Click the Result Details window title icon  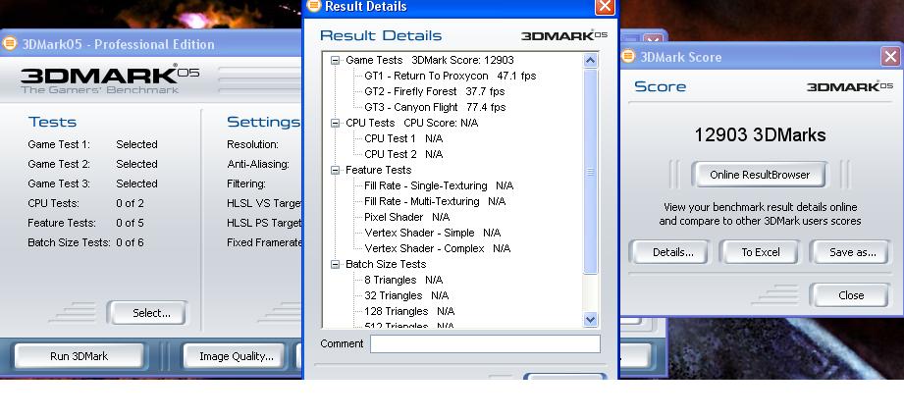(x=314, y=6)
